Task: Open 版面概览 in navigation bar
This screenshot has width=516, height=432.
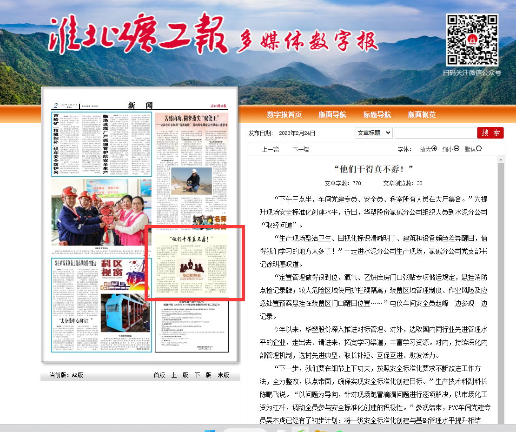Action: tap(422, 115)
